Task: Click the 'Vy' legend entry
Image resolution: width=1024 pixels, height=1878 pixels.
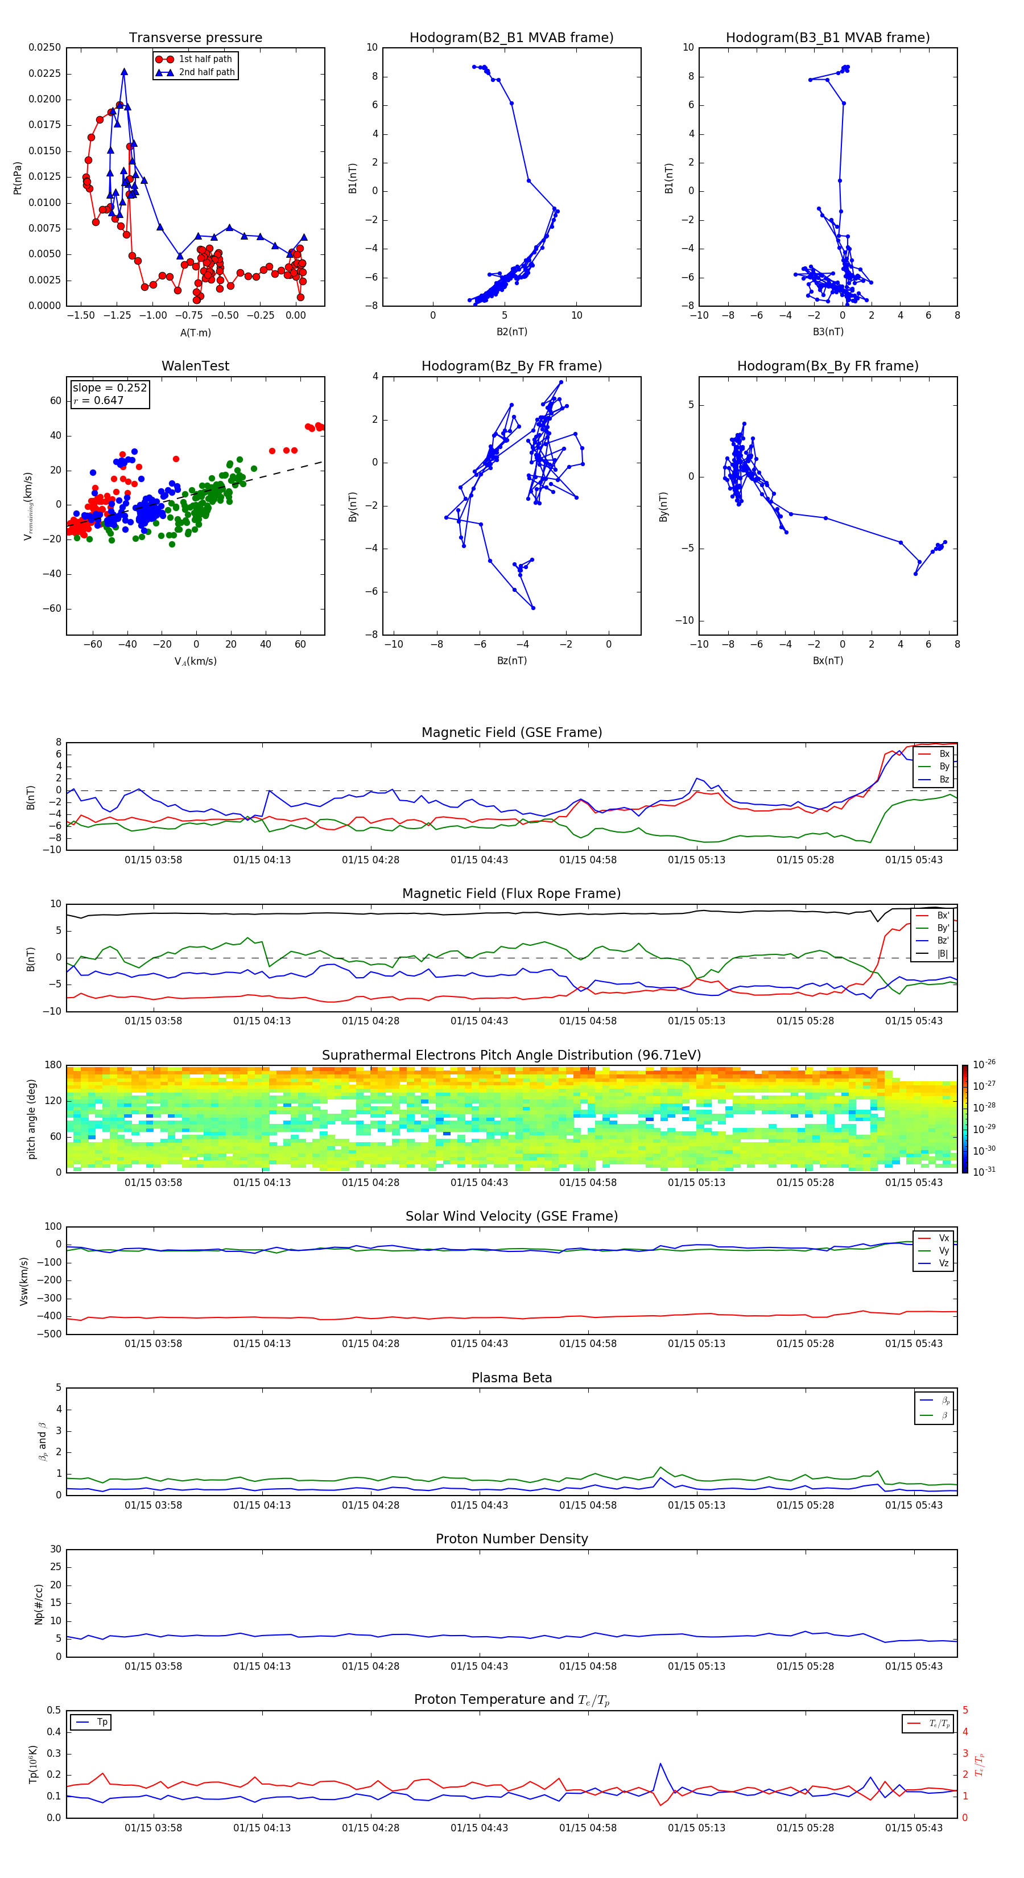Action: coord(934,1250)
